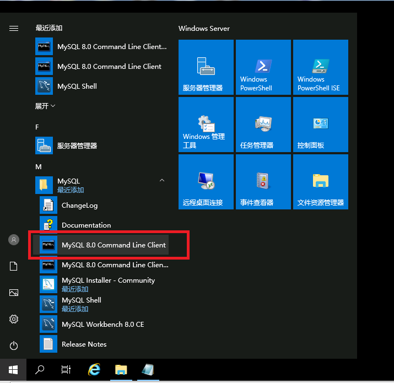The width and height of the screenshot is (394, 383).
Task: Open Documents from the left rail
Action: (x=14, y=266)
